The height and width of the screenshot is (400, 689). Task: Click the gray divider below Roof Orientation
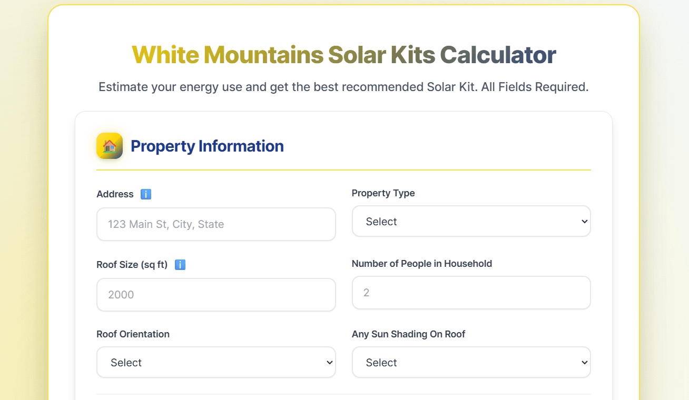tap(343, 394)
